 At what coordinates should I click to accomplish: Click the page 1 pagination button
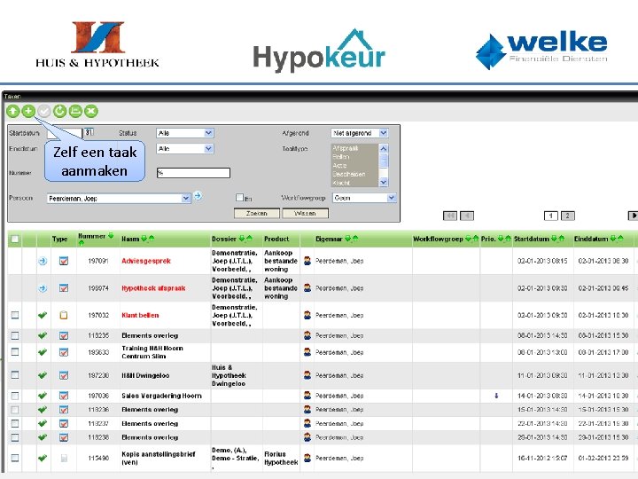click(x=551, y=216)
